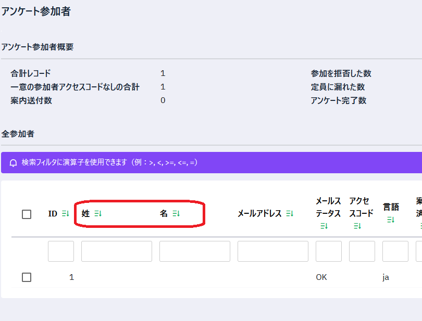Click the メールステータス filter box
This screenshot has height=321, width=422.
[329, 251]
